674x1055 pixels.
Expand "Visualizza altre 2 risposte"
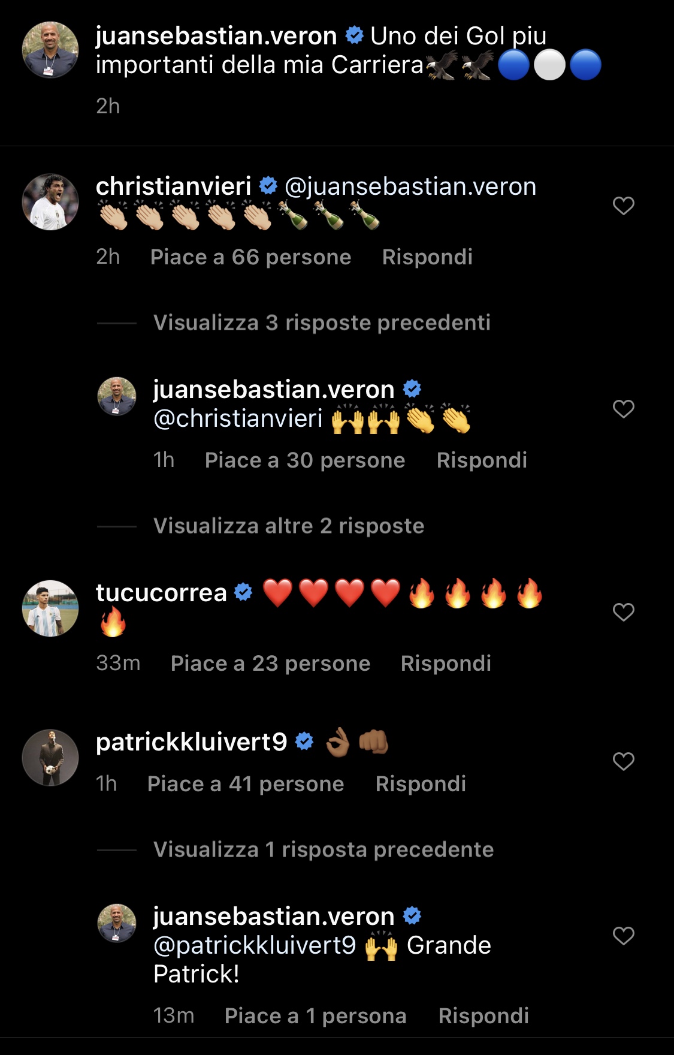coord(289,526)
